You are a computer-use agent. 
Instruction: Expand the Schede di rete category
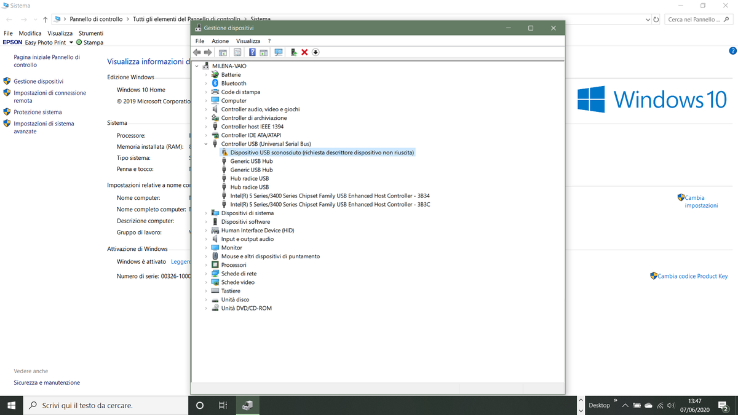tap(206, 274)
